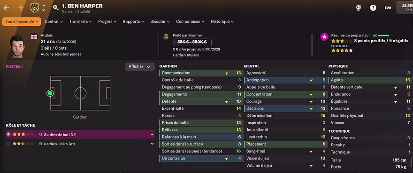Open the Transferts menu
413x173 pixels.
pos(80,22)
